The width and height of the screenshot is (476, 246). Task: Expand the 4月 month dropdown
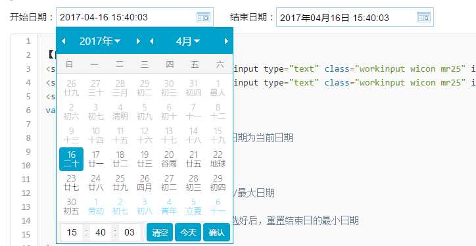coord(188,41)
